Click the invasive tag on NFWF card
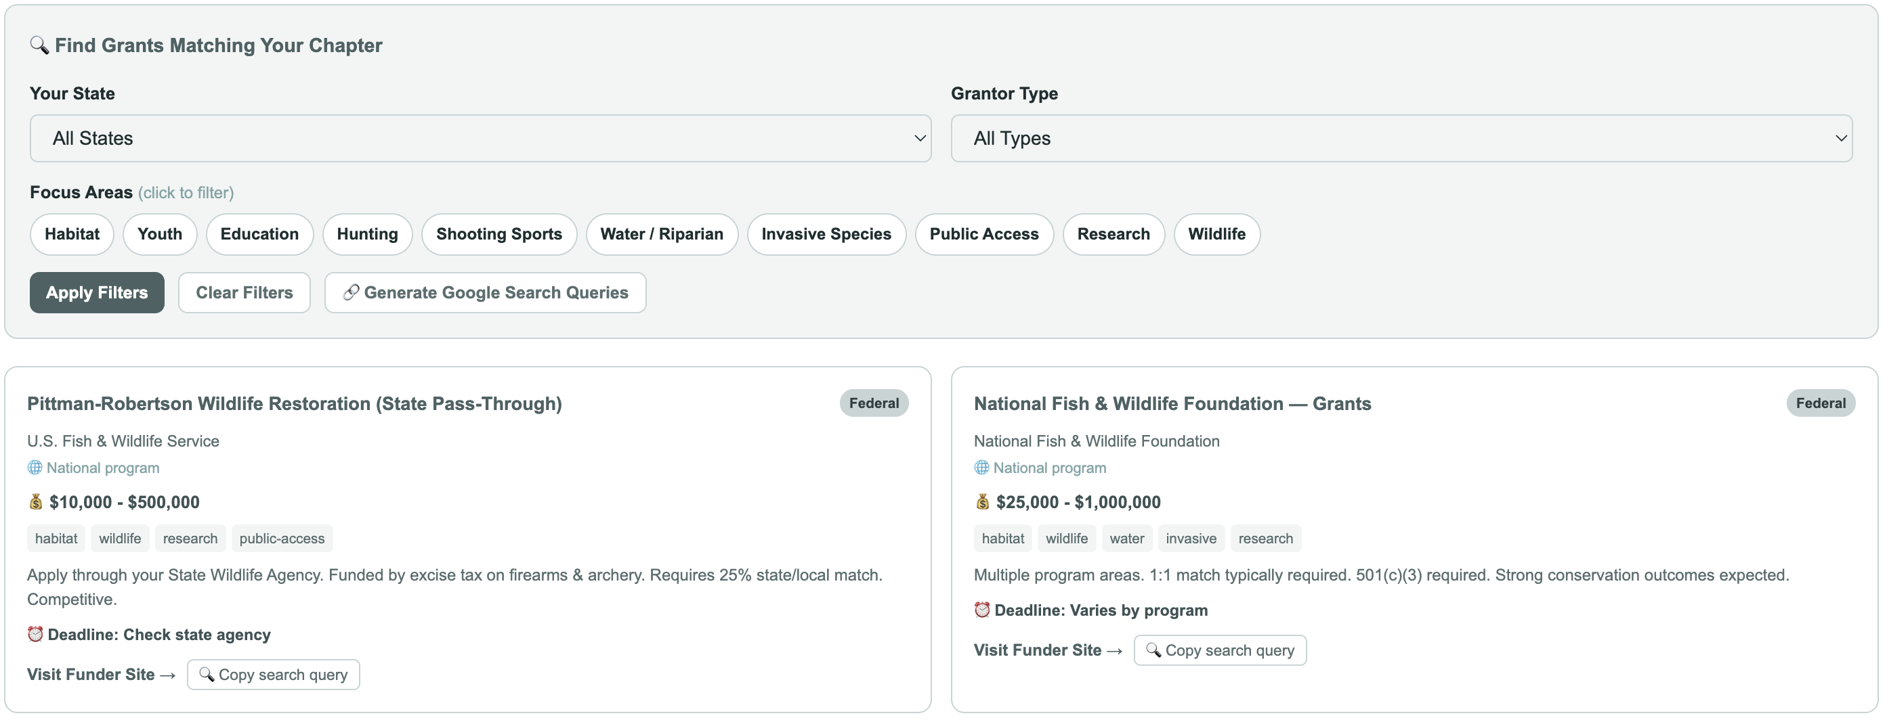 (1191, 539)
